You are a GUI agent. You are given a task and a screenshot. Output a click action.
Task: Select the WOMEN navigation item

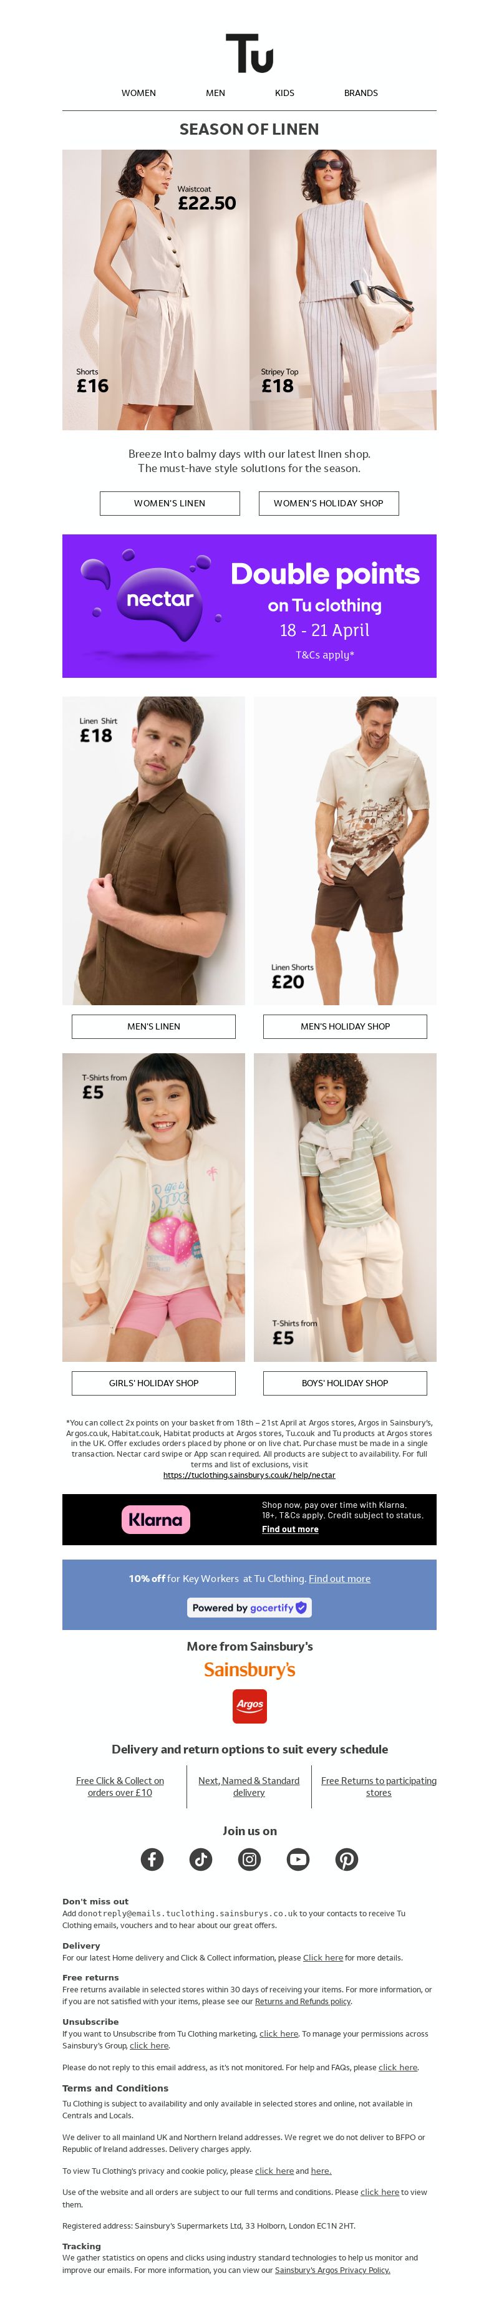[x=138, y=93]
